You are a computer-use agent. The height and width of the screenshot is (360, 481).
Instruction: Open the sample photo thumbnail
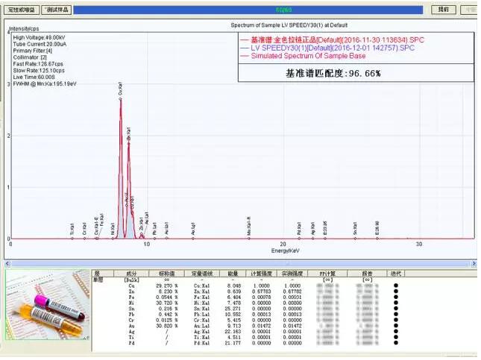[48, 305]
